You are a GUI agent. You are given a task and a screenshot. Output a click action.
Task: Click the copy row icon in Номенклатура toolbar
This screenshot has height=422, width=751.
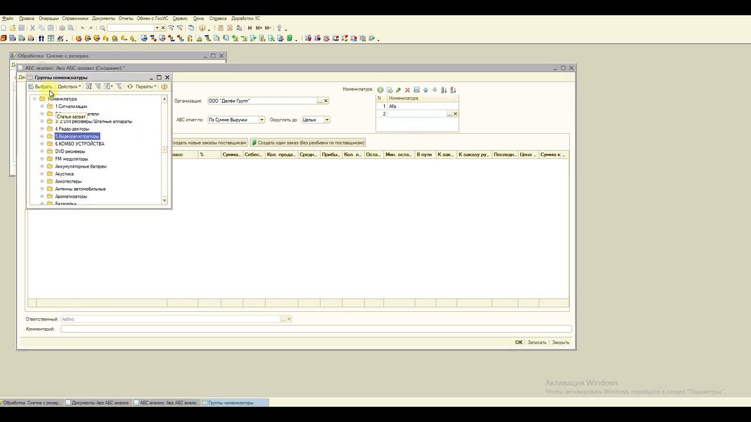click(x=389, y=90)
